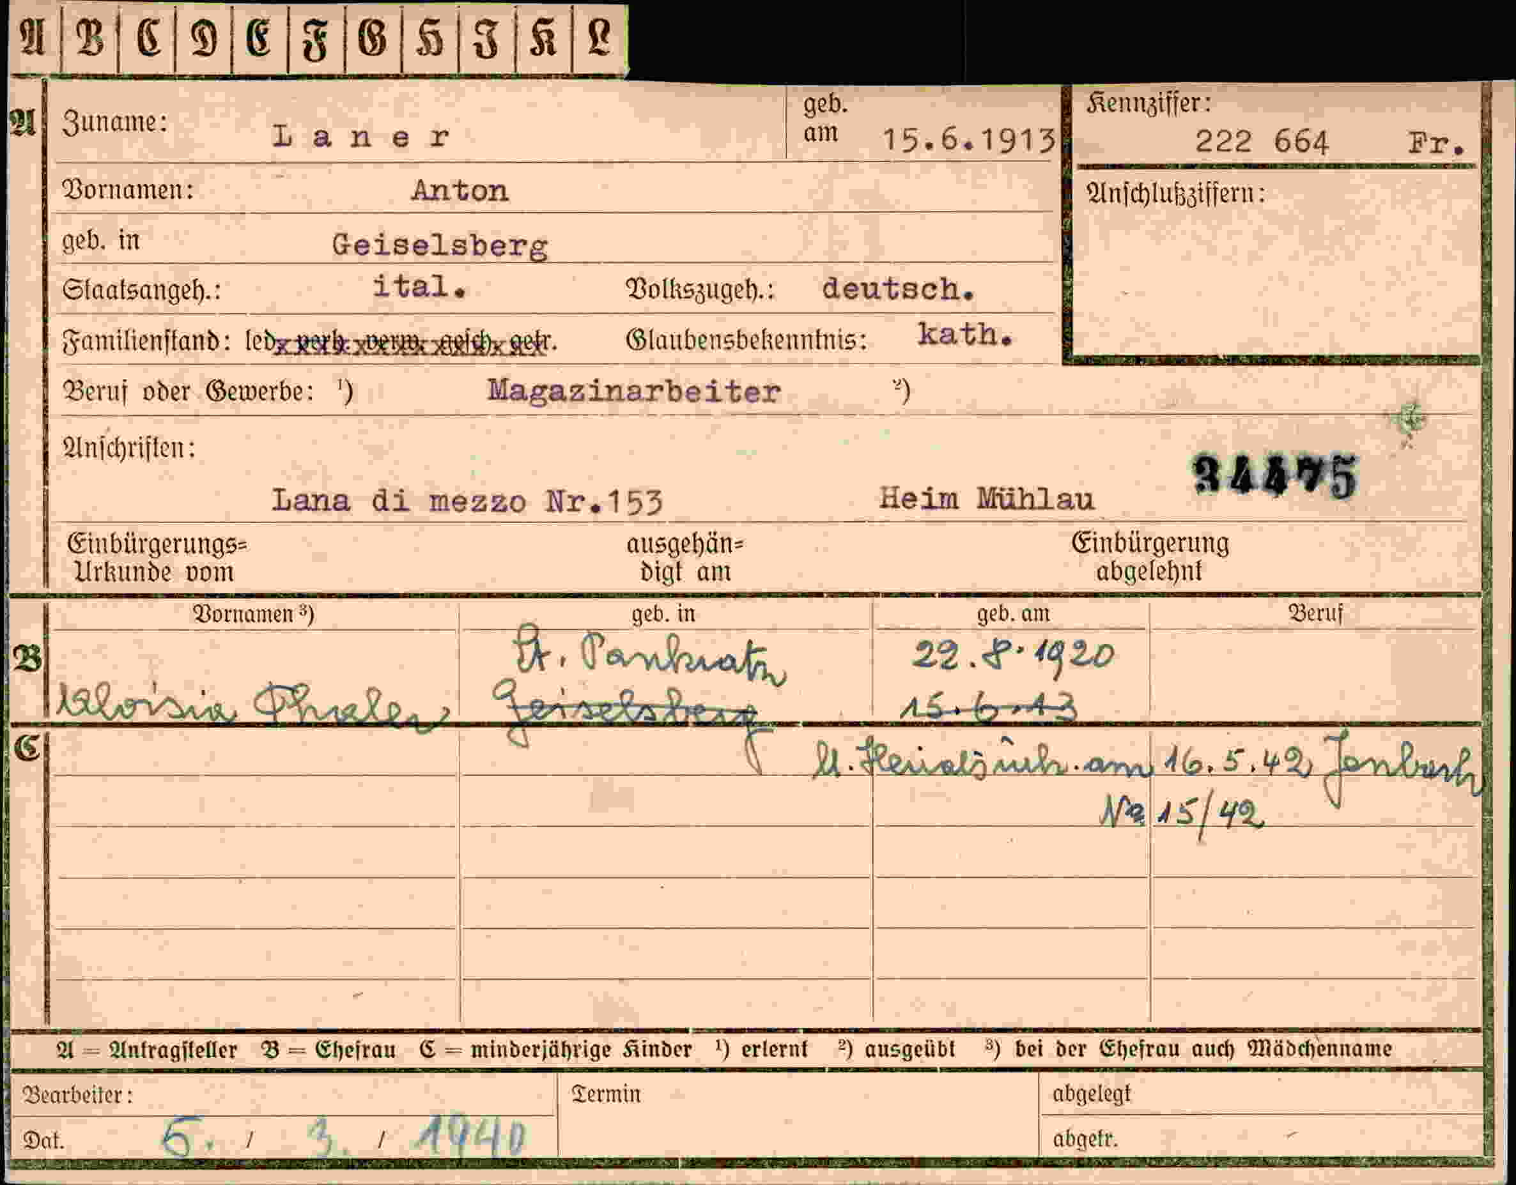The width and height of the screenshot is (1516, 1185).
Task: Click the 'Anschlußziffern:' label
Action: tap(1175, 193)
